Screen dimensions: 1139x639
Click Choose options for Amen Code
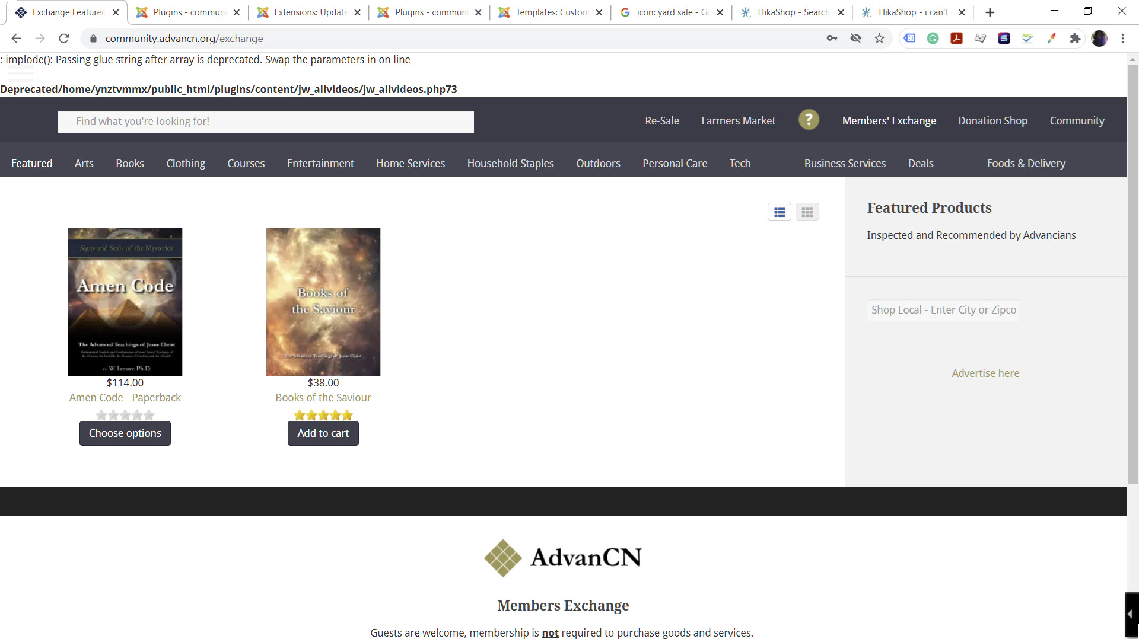125,433
